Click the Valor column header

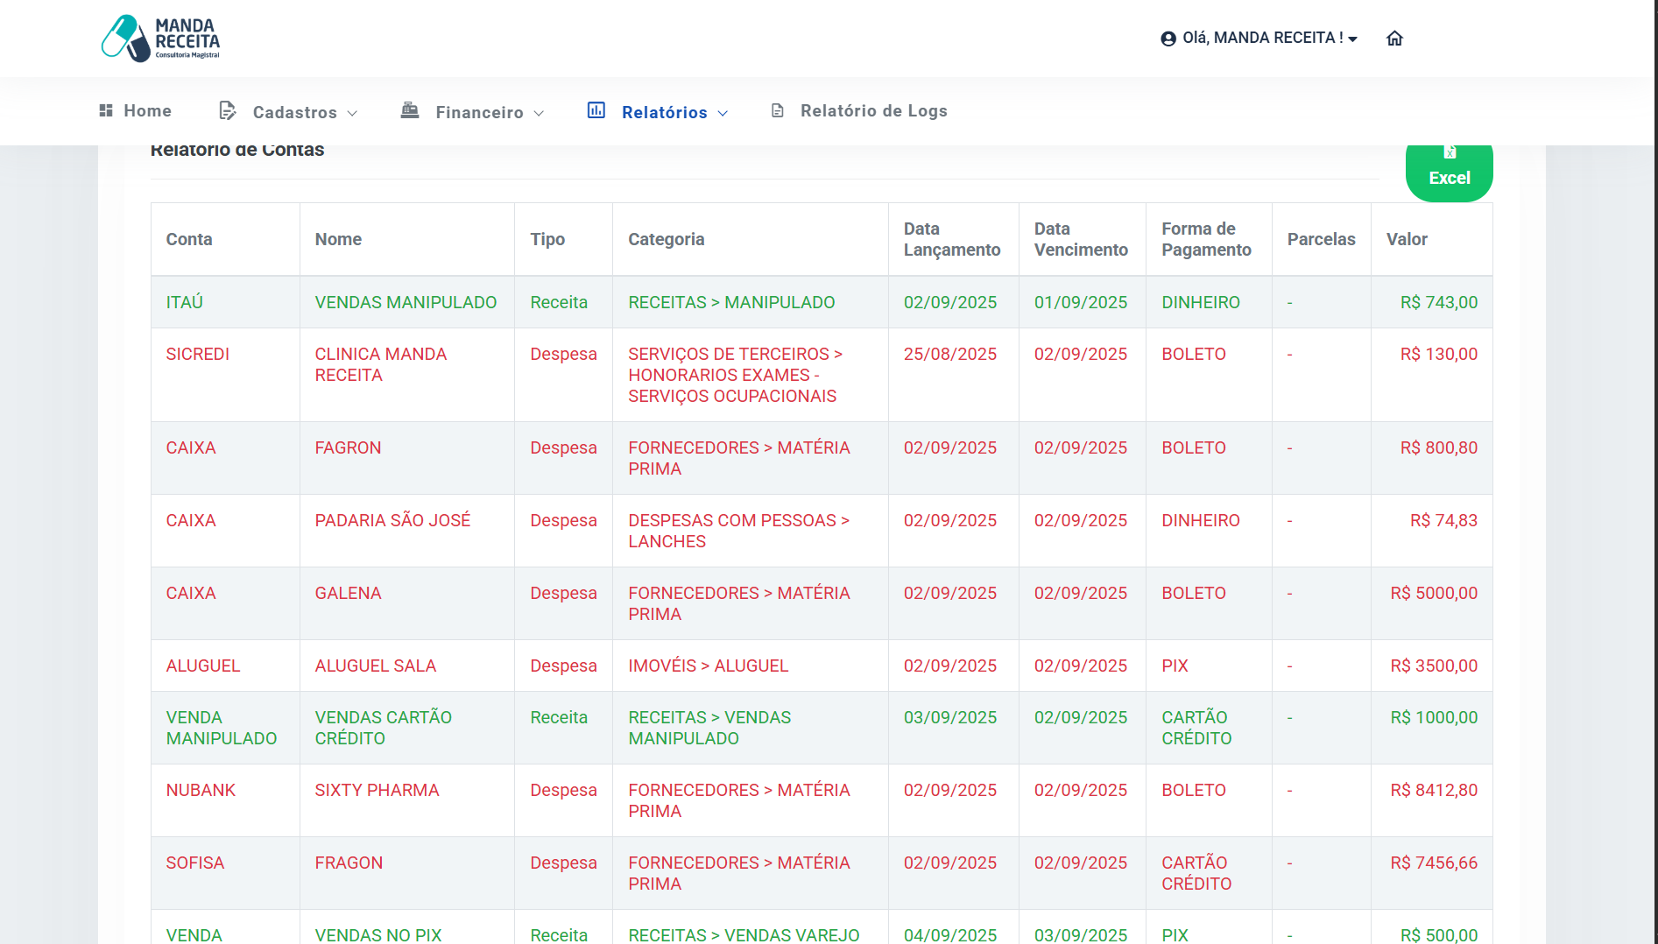(x=1407, y=239)
